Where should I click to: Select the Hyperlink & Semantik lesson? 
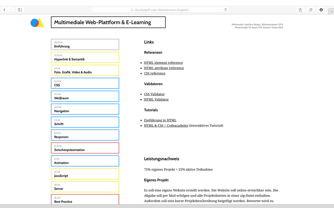point(85,58)
